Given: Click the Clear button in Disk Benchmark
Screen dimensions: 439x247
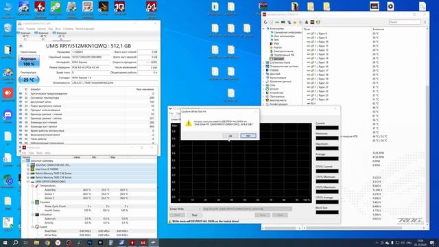Looking at the screenshot, I should 280,215.
